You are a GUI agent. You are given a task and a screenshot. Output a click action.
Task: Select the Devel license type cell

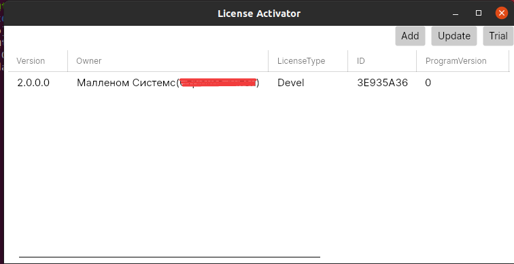click(291, 83)
